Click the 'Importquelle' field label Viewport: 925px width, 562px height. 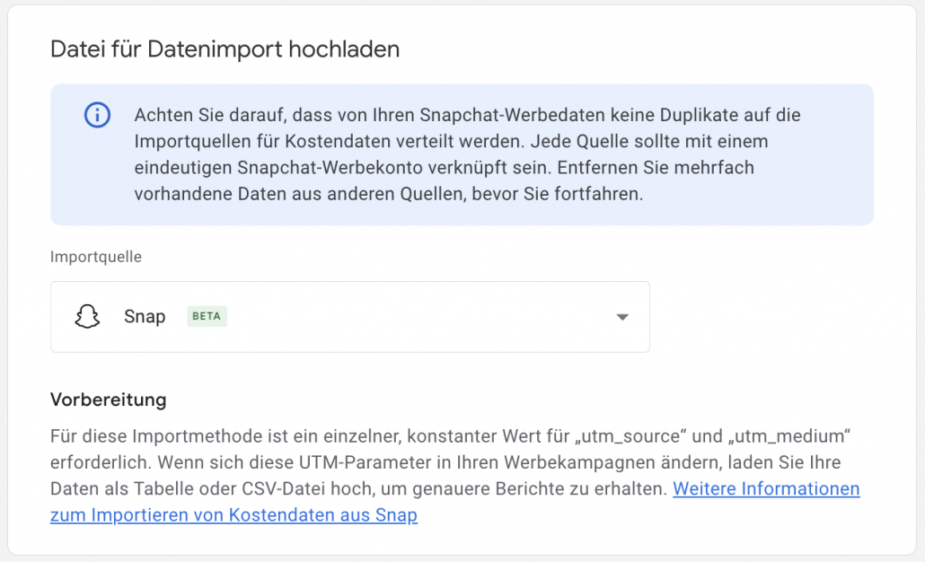[96, 257]
